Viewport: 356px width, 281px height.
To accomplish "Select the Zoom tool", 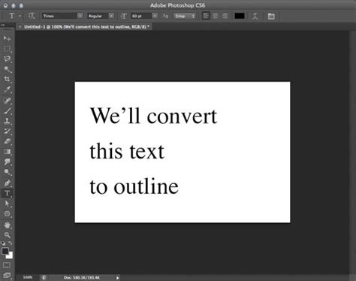I will coord(7,235).
